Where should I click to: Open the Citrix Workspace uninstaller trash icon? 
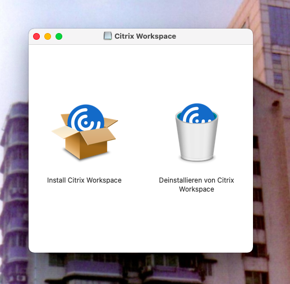[x=197, y=132]
